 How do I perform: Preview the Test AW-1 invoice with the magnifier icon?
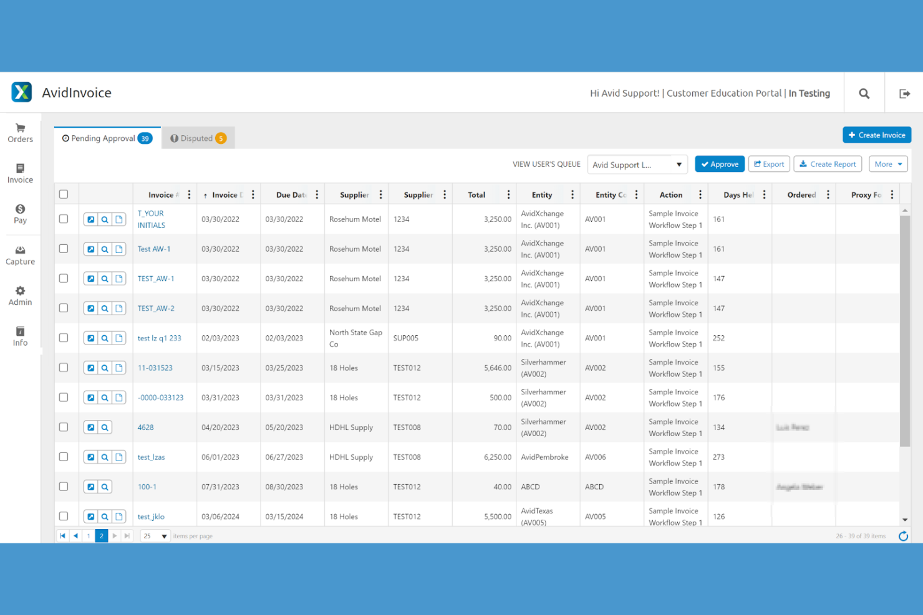pos(105,249)
